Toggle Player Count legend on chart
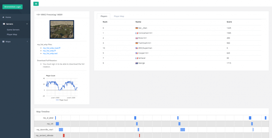The image size is (272, 138). [x=62, y=100]
